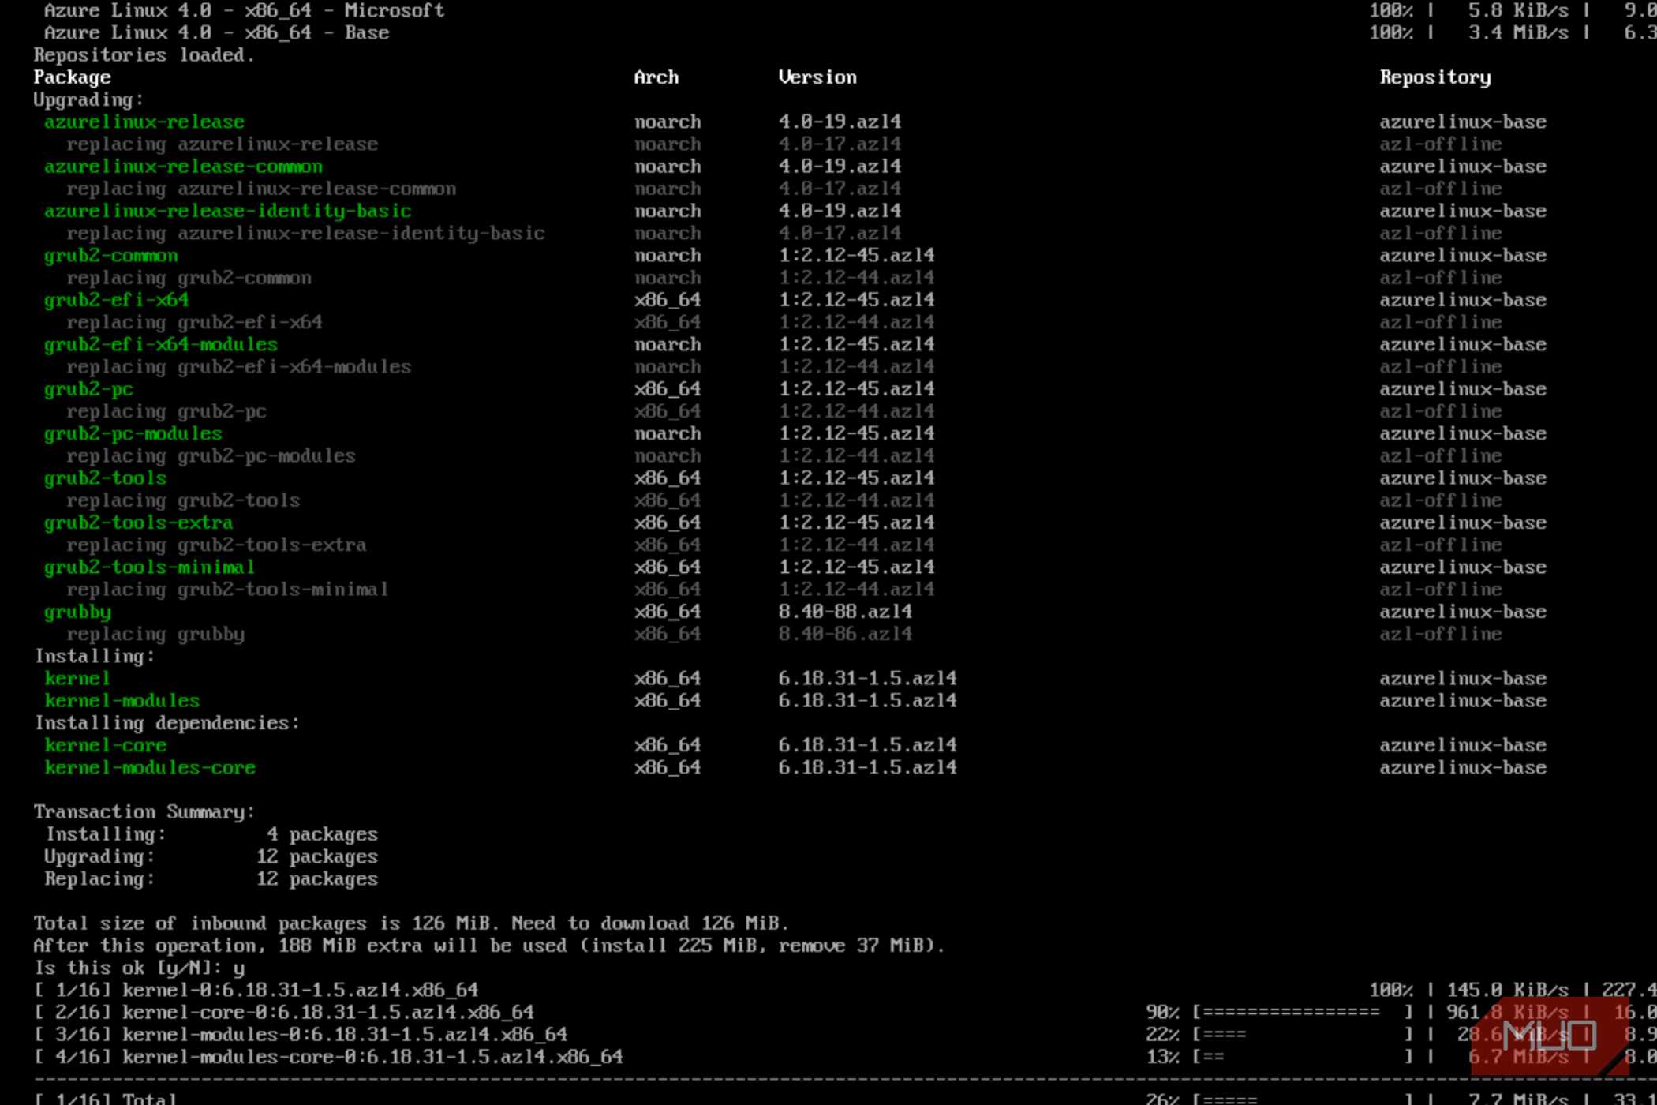1657x1105 pixels.
Task: Select the kernel-modules-core dependency name
Action: point(150,767)
